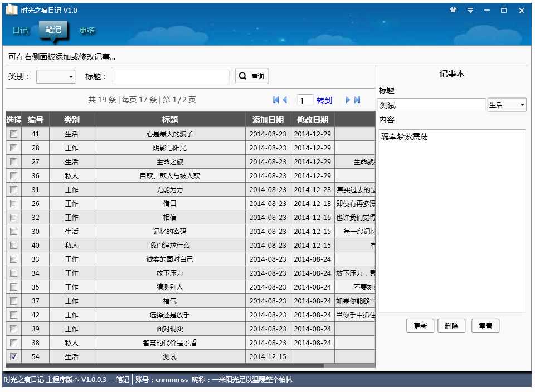
Task: Switch to the 日记 tab
Action: tap(20, 31)
